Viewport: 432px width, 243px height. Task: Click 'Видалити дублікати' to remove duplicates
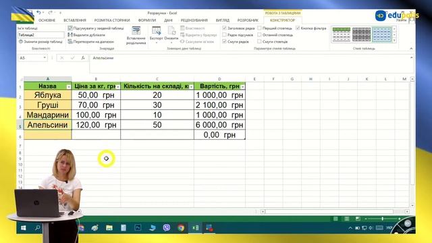tap(86, 35)
